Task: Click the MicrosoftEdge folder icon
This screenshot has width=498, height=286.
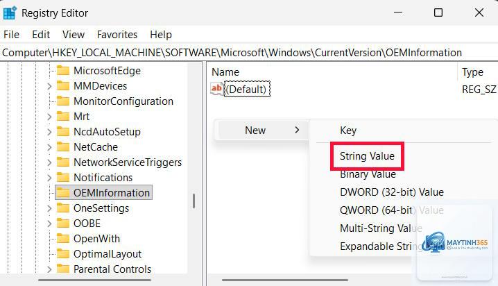Action: coord(63,71)
